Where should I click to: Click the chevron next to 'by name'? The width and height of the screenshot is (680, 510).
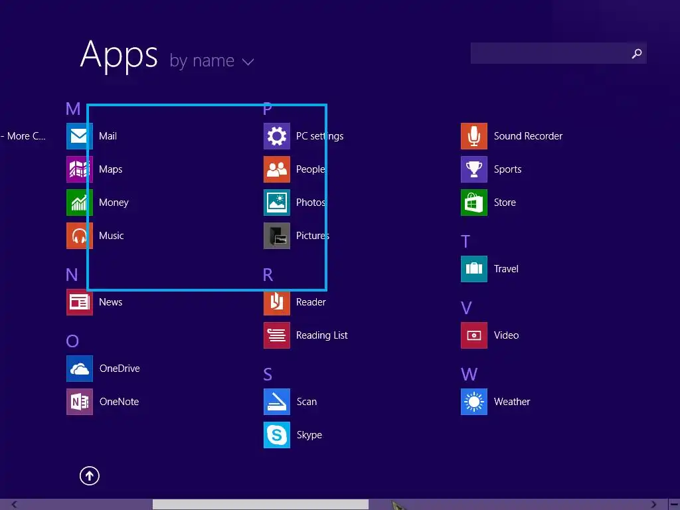[248, 62]
